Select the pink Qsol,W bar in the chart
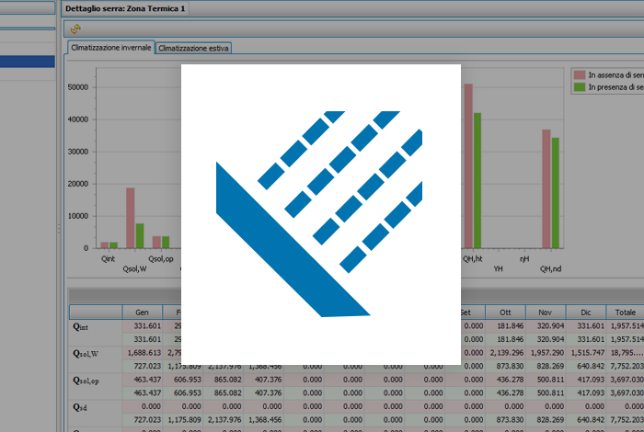Viewport: 644px width, 432px height. pos(131,218)
